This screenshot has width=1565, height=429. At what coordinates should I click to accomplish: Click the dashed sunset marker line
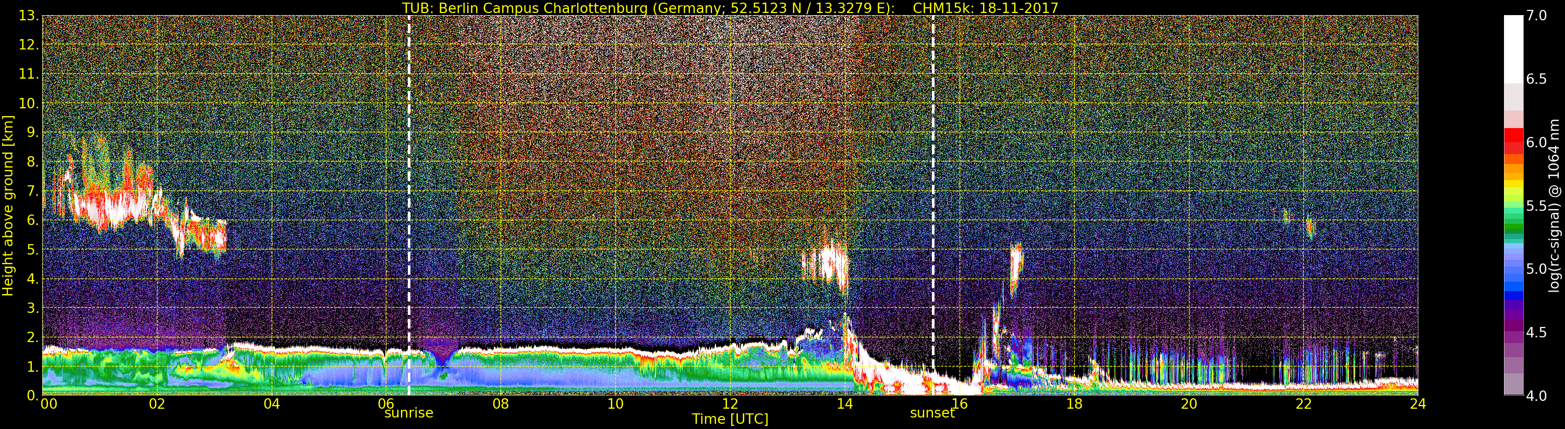[933, 193]
